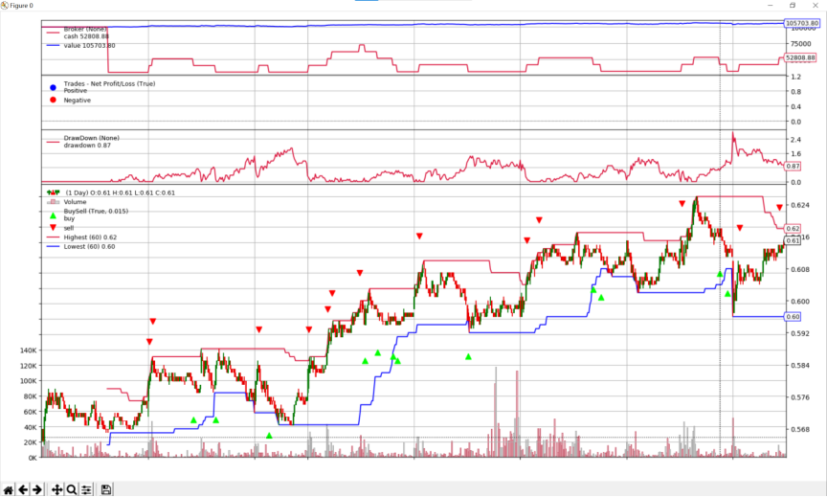This screenshot has width=827, height=497.
Task: Reset the plot to original view with Home
Action: point(8,489)
